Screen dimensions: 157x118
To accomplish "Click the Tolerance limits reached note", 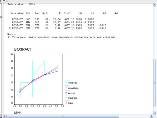I will [x=61, y=37].
